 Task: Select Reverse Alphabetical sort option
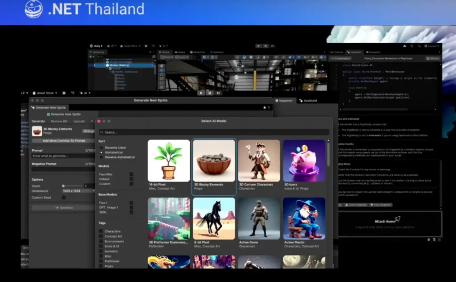point(102,157)
